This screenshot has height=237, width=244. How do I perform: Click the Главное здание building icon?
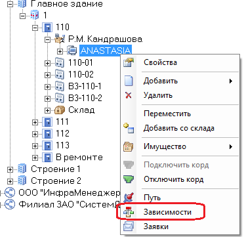[x=22, y=3]
